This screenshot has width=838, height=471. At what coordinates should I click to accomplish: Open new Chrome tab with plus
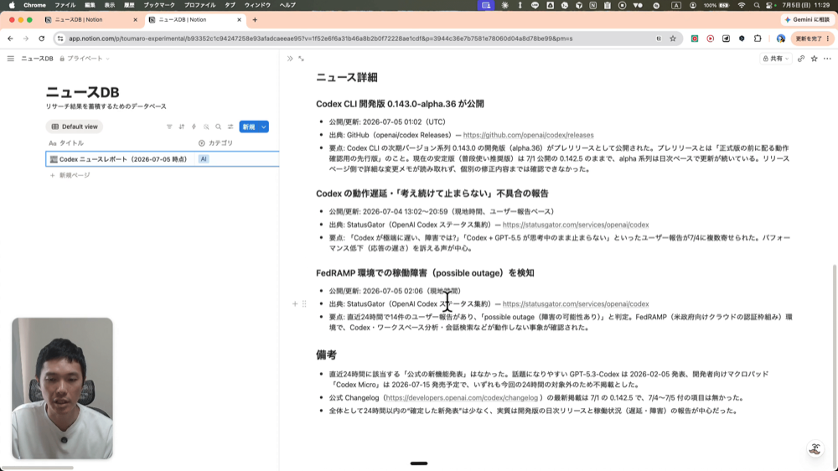pos(255,20)
